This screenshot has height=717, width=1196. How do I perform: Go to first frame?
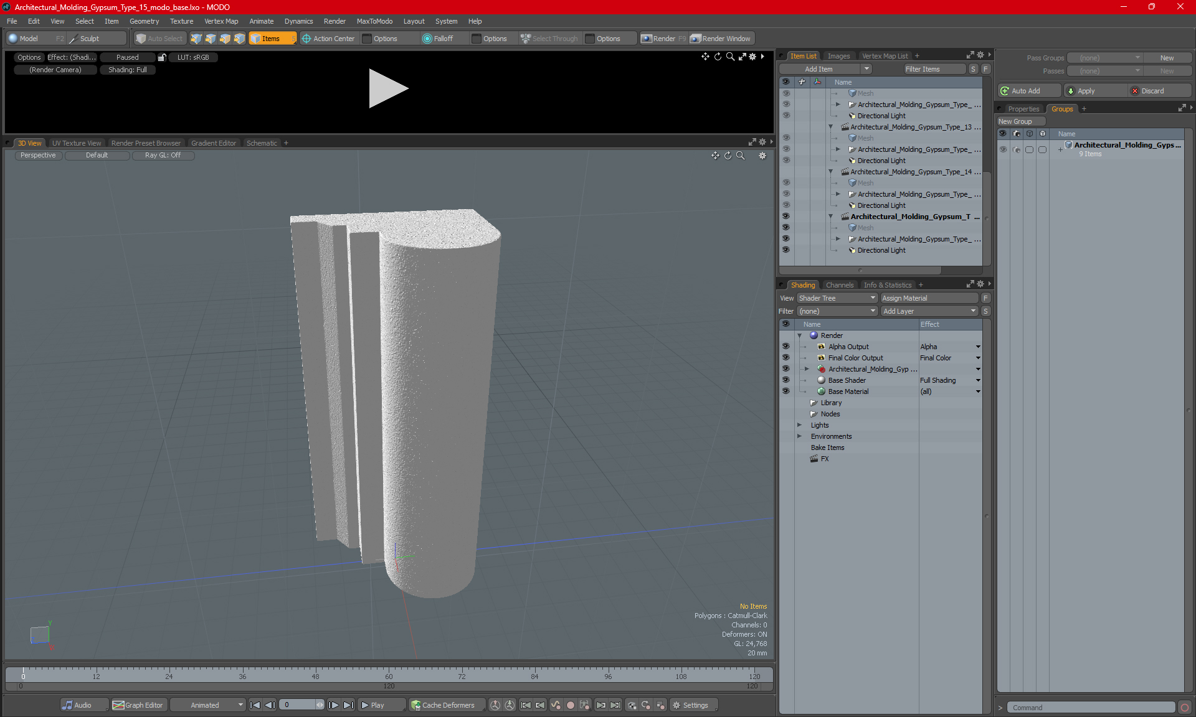pyautogui.click(x=255, y=705)
